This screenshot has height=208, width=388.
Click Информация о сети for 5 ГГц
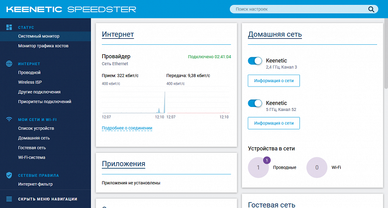pos(274,123)
